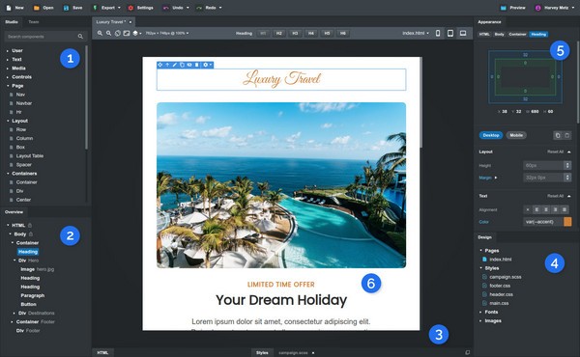
Task: Open the Export dropdown arrow
Action: coord(119,8)
